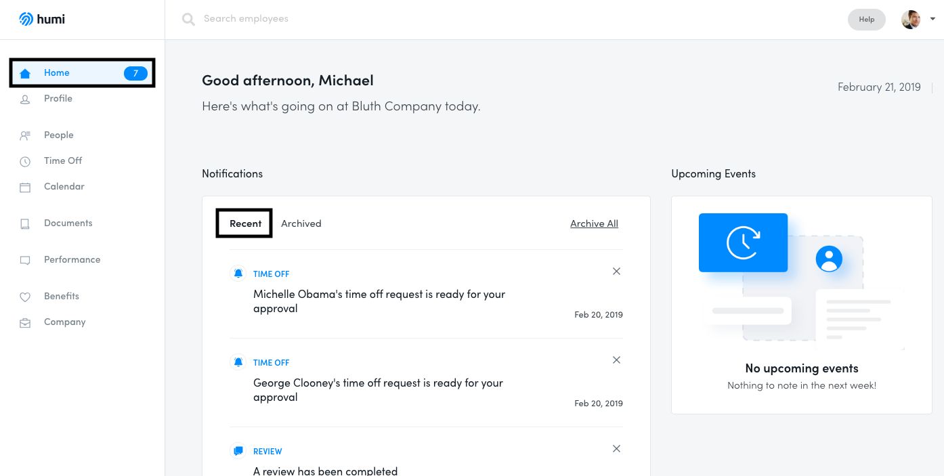This screenshot has width=944, height=476.
Task: Click the People sidebar icon
Action: point(25,135)
